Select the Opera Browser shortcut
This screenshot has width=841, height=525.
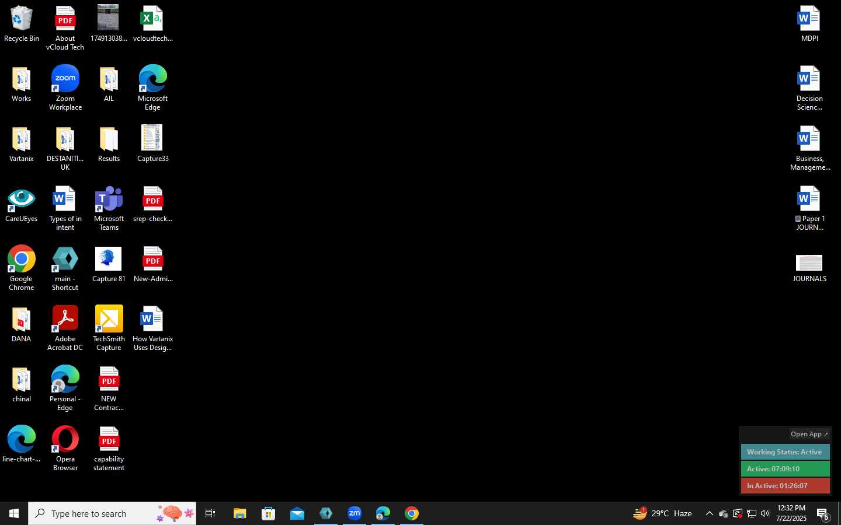tap(65, 449)
